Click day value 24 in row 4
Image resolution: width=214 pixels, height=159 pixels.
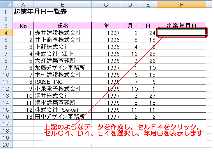(148, 33)
